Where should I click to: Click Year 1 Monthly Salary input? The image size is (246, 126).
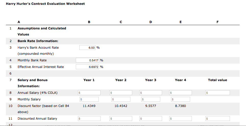(89, 99)
